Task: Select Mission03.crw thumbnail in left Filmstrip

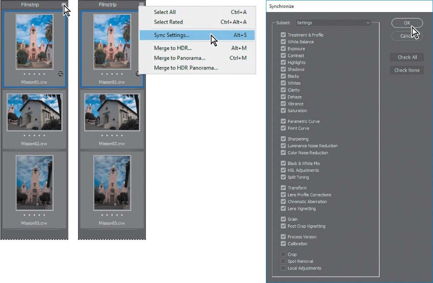Action: pyautogui.click(x=35, y=182)
